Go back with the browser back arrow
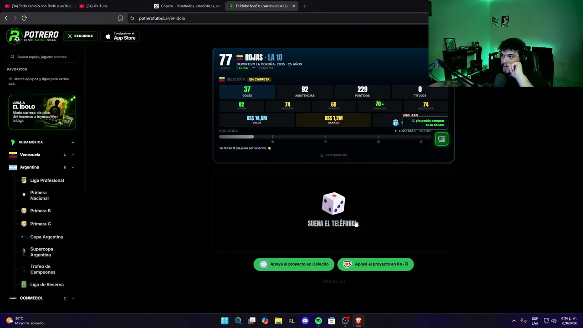 pyautogui.click(x=6, y=18)
